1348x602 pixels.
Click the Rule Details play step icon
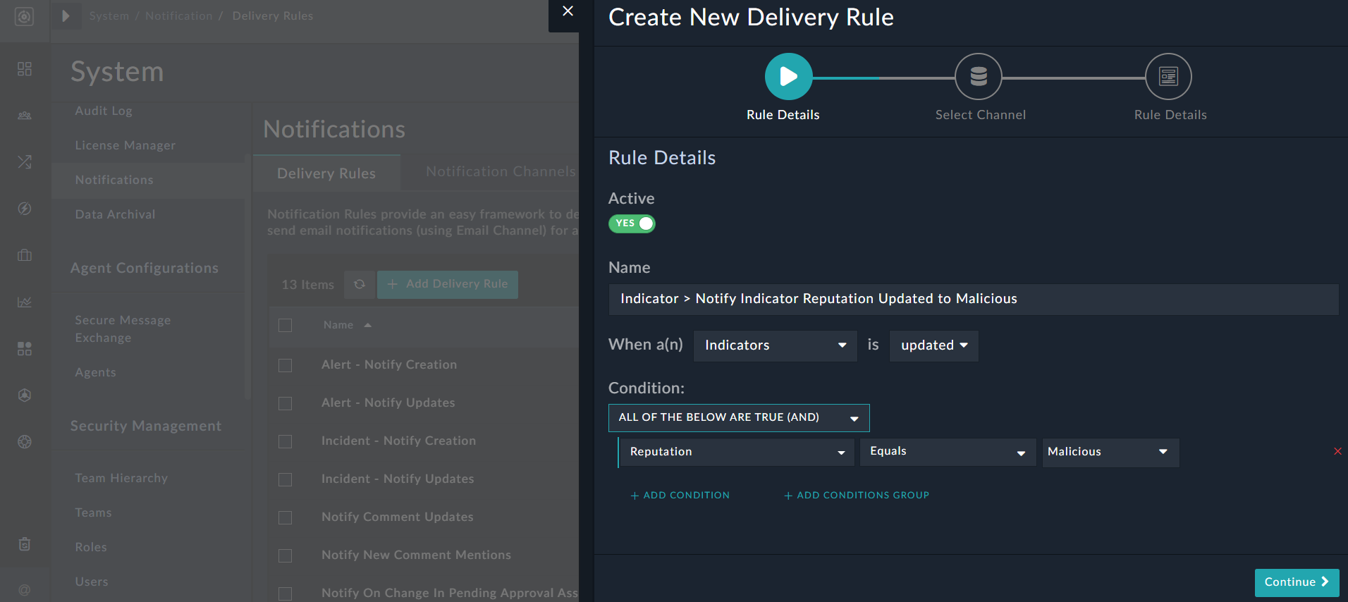click(788, 76)
